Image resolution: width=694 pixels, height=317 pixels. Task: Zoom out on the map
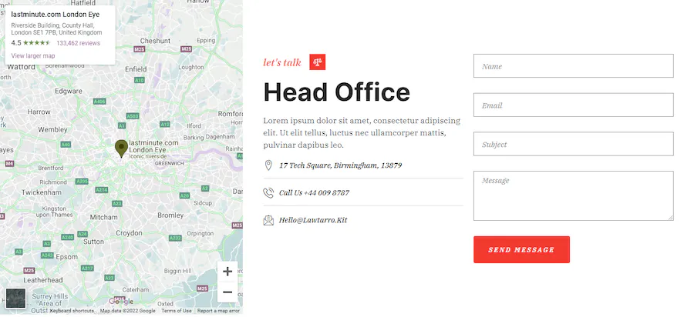tap(227, 292)
